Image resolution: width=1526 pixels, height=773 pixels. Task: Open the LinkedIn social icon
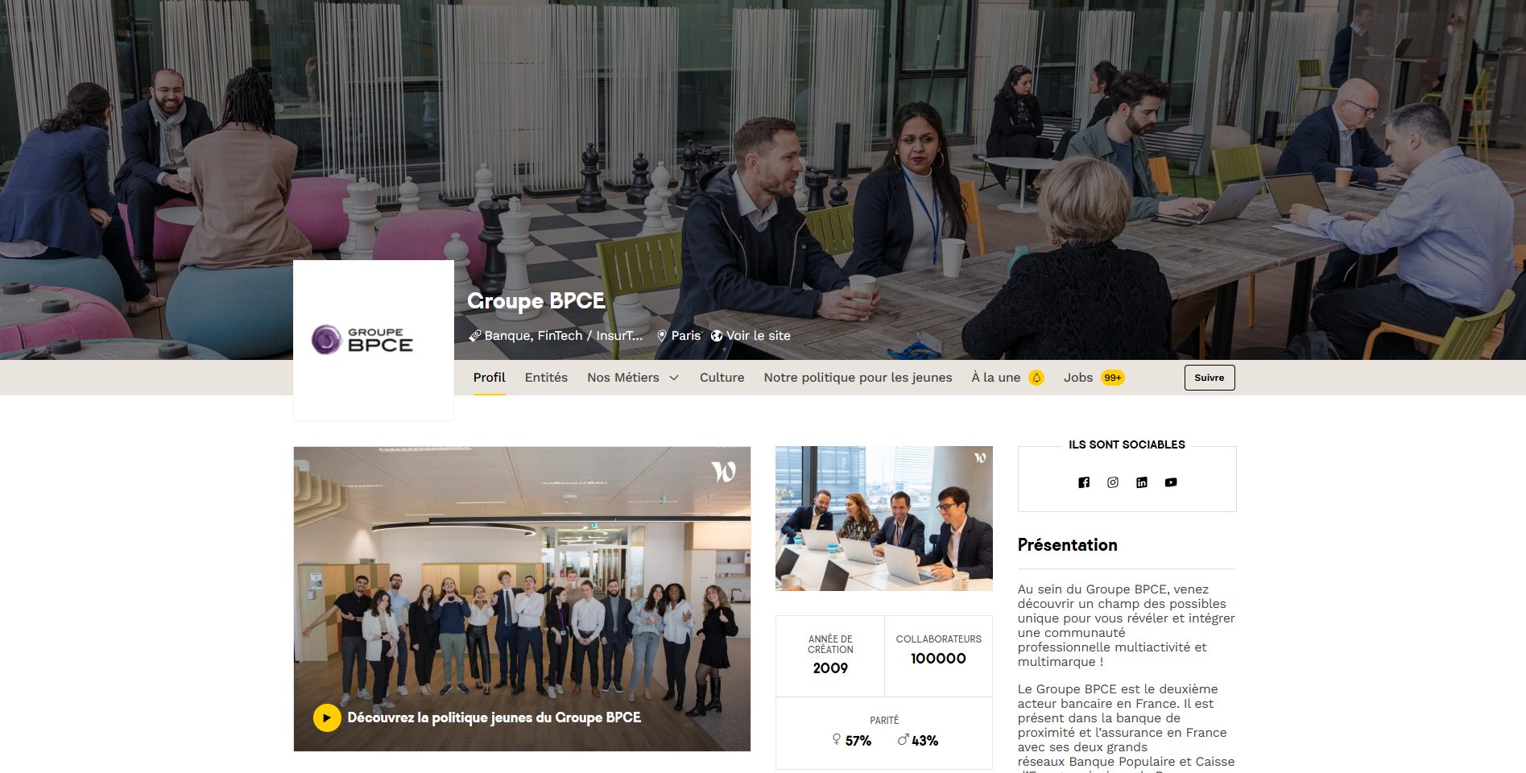[x=1142, y=482]
